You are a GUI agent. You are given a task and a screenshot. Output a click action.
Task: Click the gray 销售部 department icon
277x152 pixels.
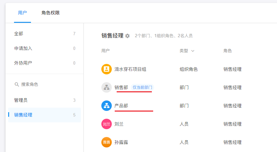coord(107,87)
